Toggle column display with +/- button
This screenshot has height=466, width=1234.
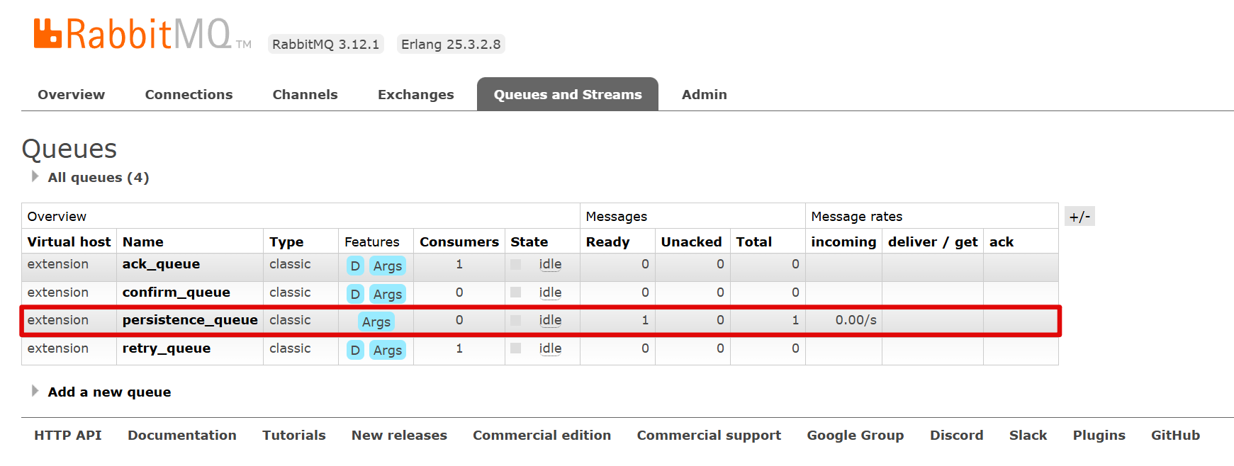[1079, 217]
